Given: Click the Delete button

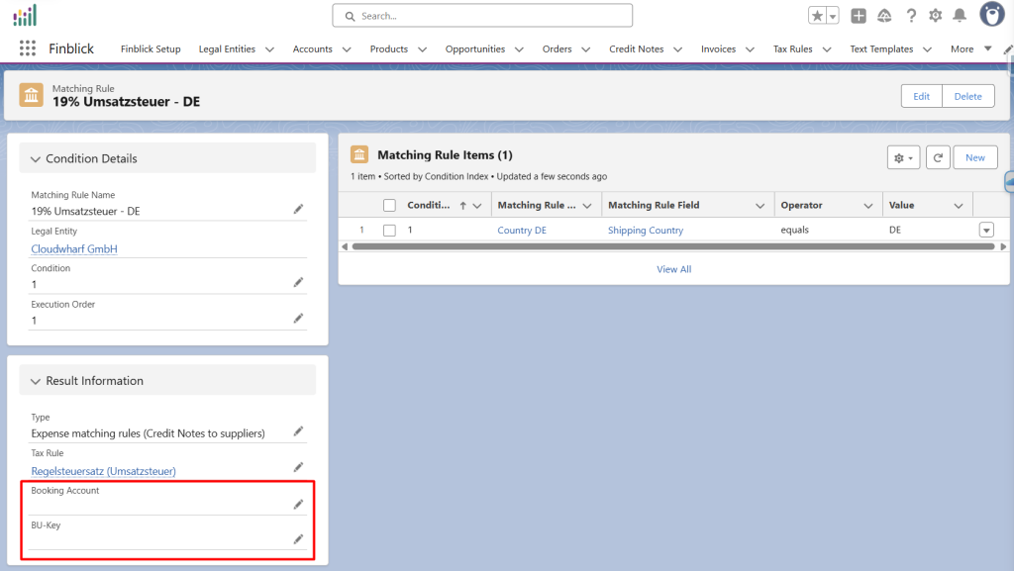Looking at the screenshot, I should pos(967,96).
